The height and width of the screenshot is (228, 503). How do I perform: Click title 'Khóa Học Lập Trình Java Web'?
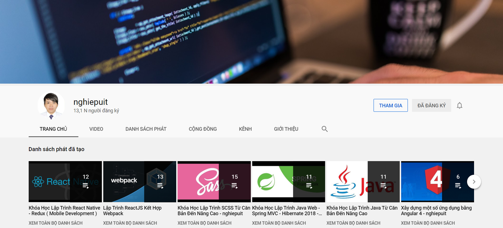(287, 211)
